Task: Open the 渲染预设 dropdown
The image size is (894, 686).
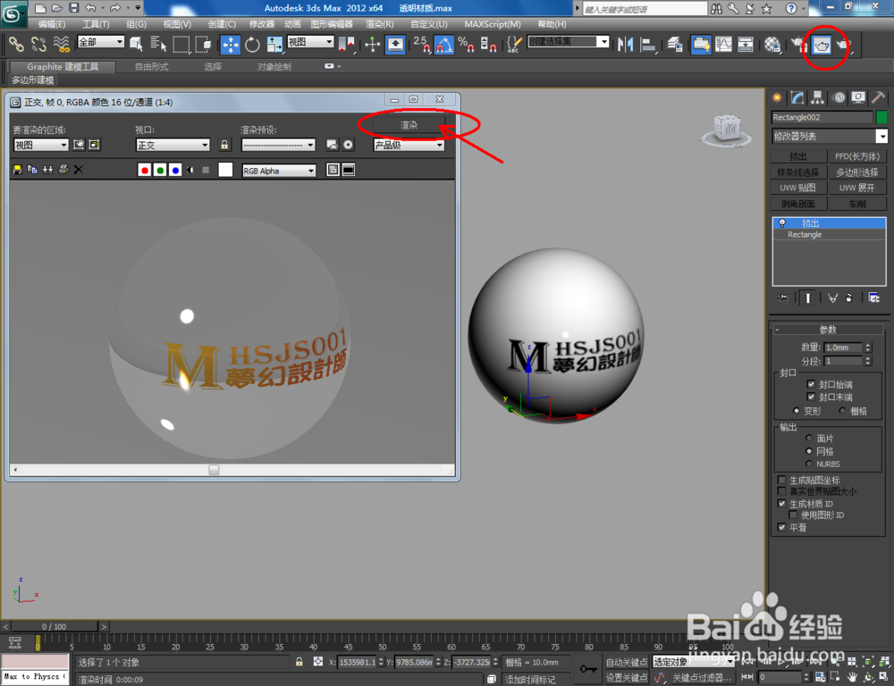Action: click(278, 146)
